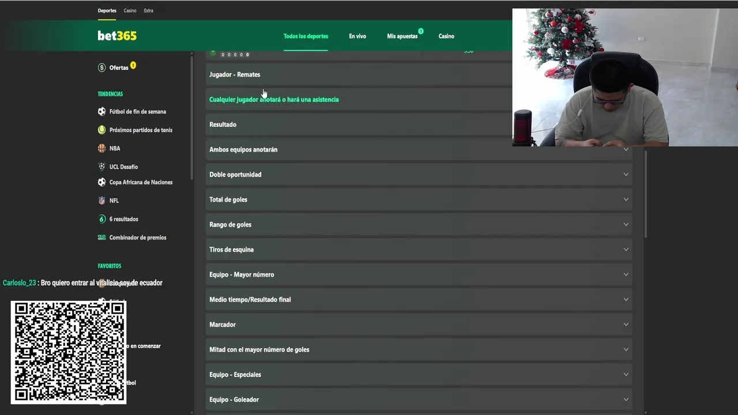Open Combinador de premios link
Screen dimensions: 738x415
point(138,237)
